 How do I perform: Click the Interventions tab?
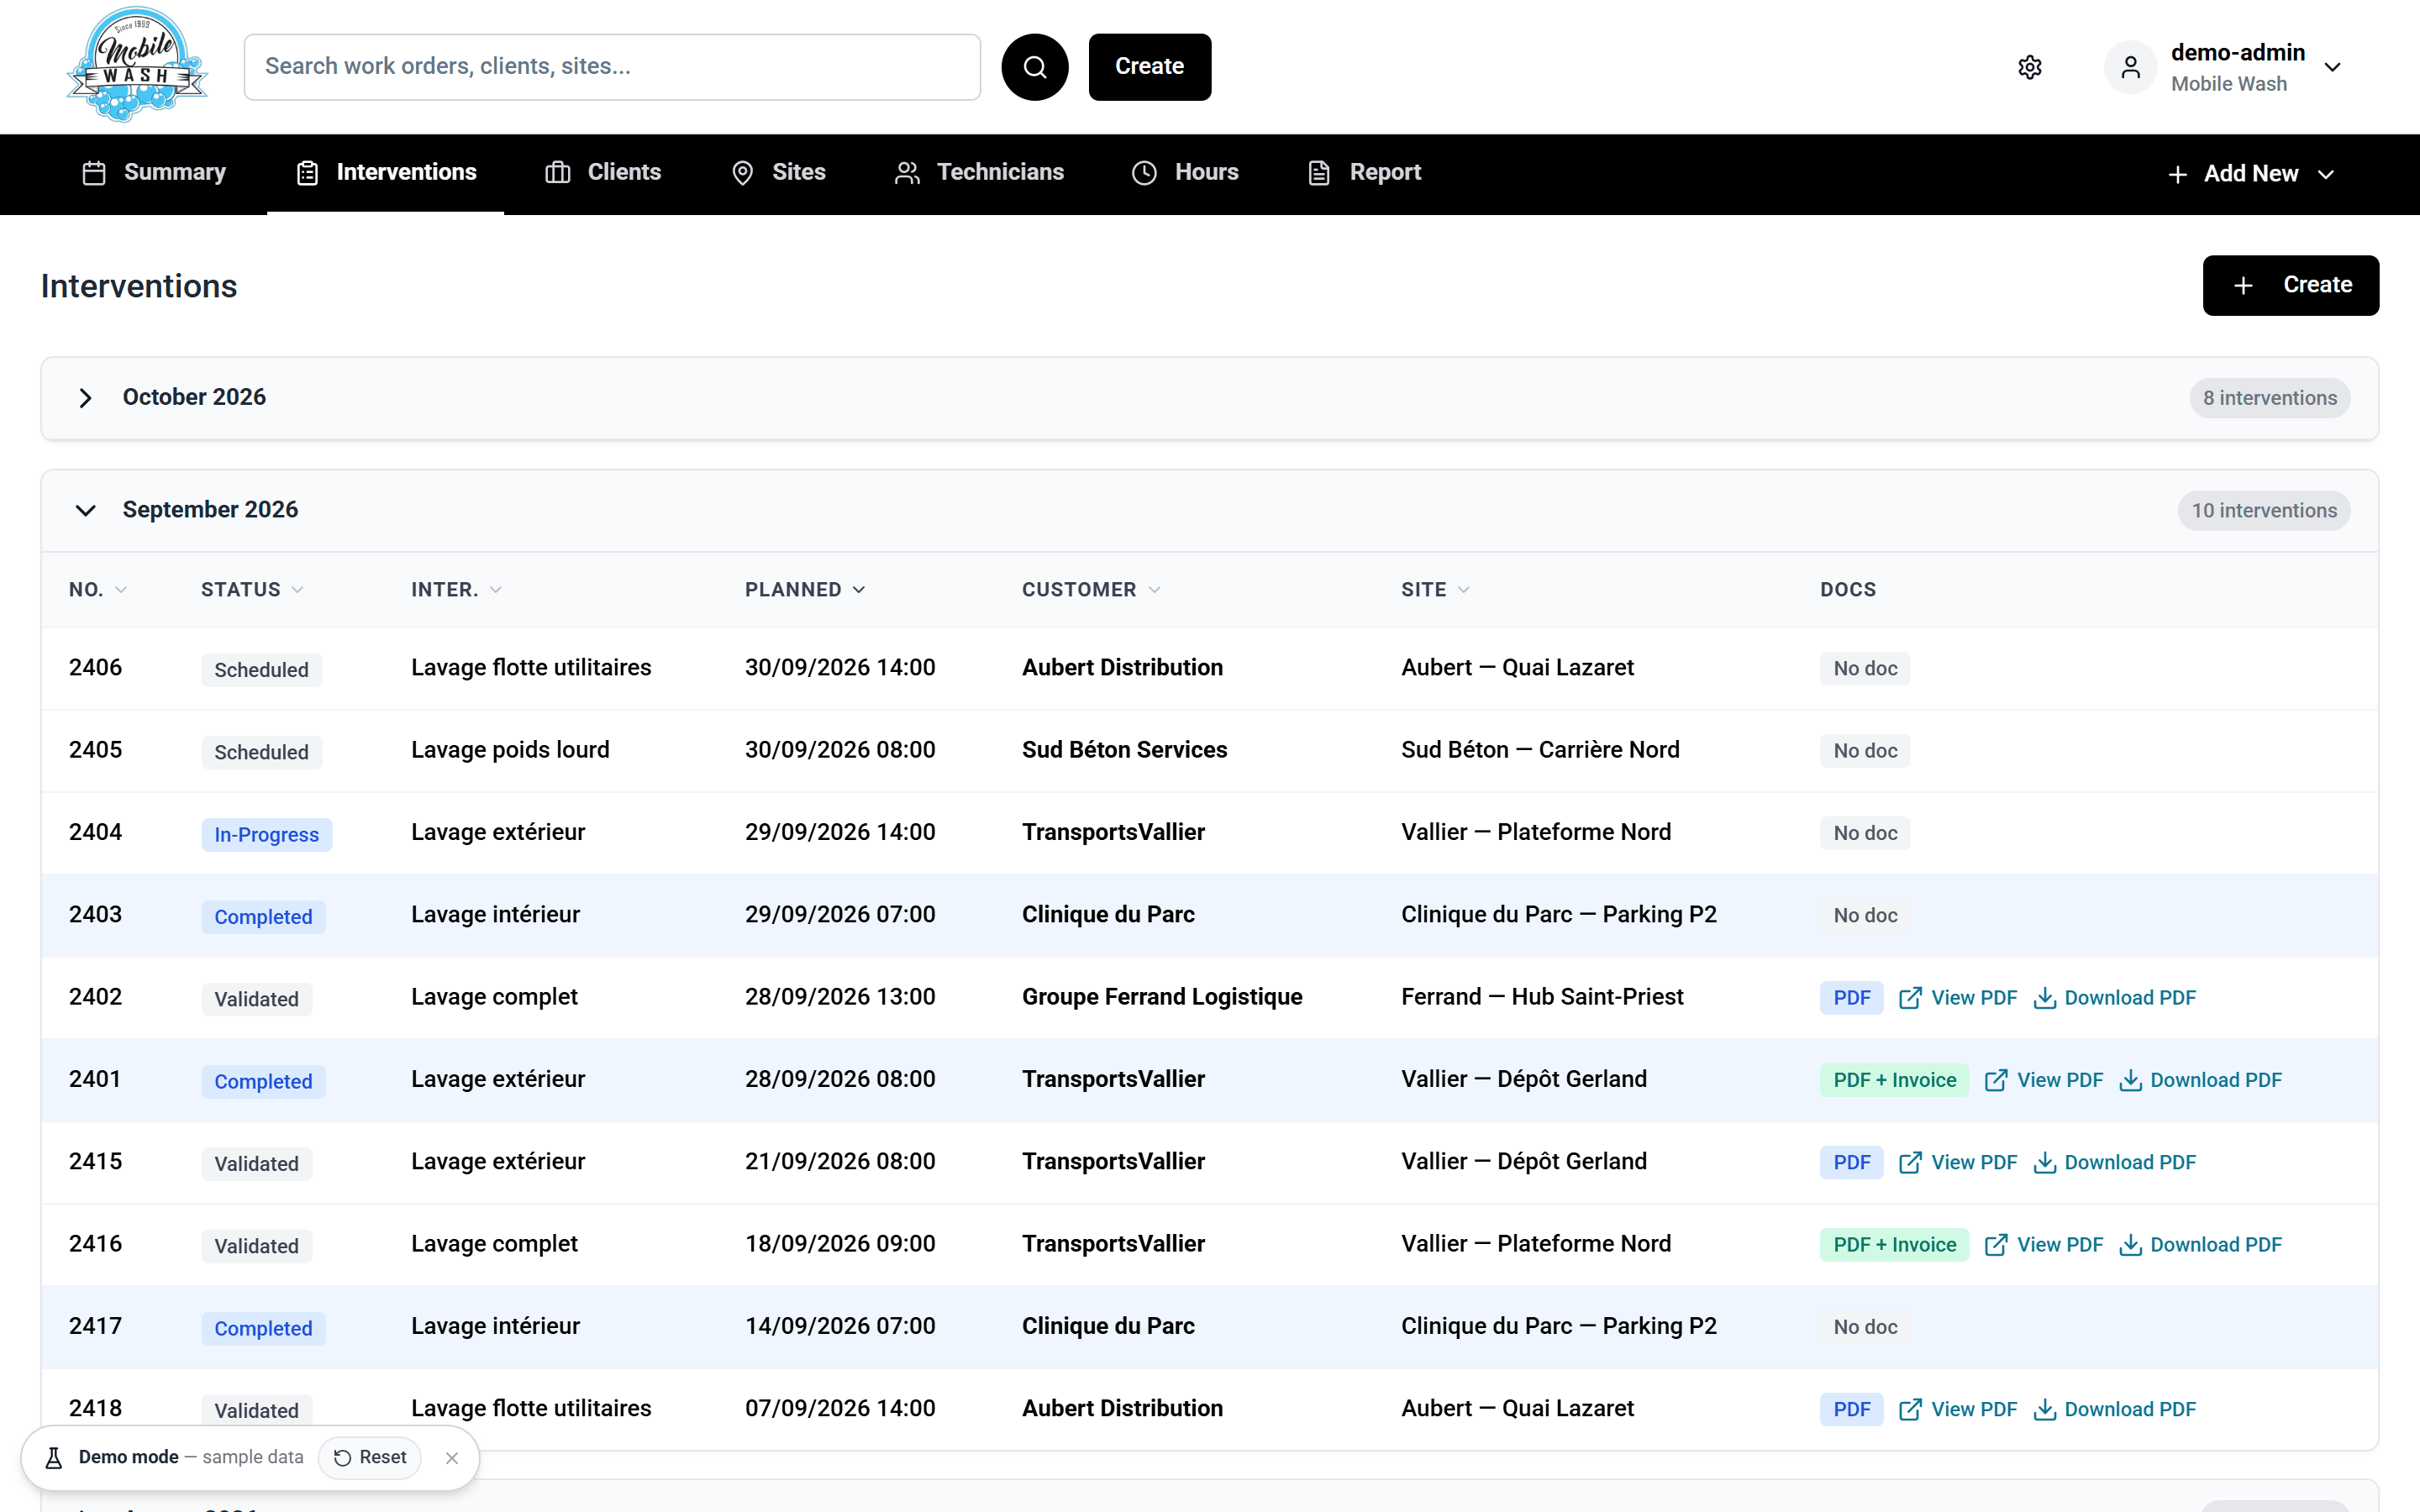pyautogui.click(x=386, y=173)
